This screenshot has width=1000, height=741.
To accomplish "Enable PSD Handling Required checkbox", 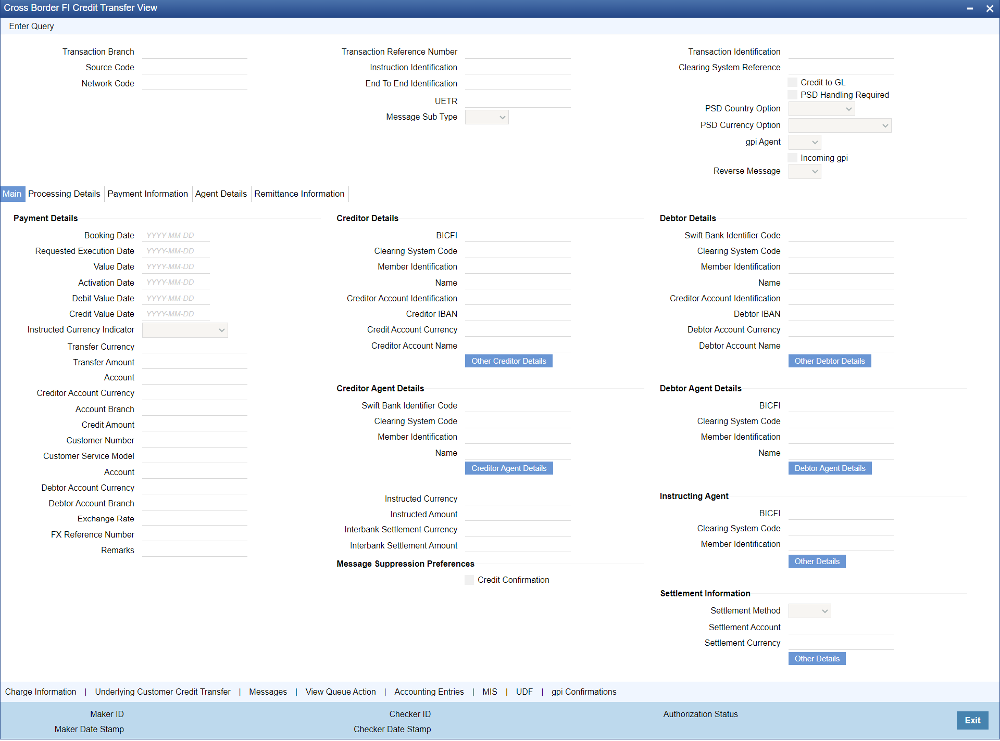I will (x=793, y=95).
